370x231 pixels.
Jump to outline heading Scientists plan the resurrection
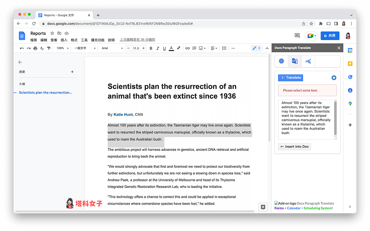click(45, 93)
